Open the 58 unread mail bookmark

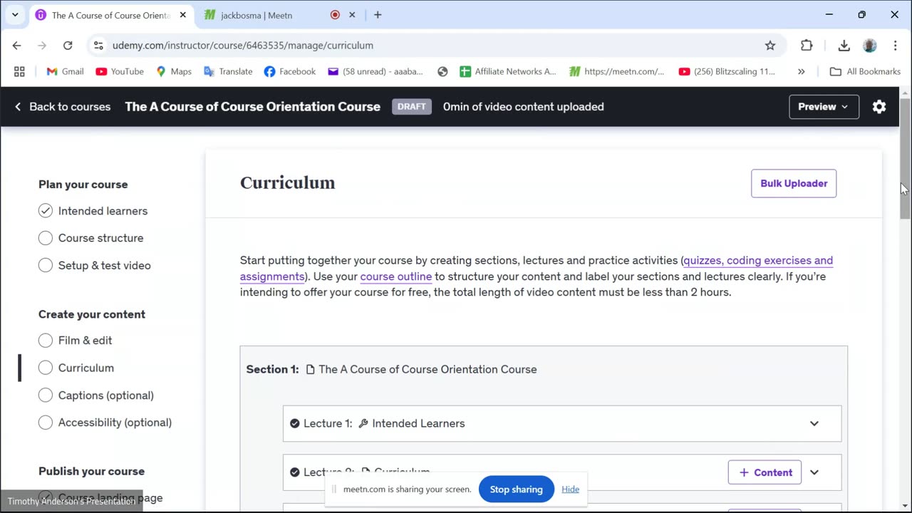point(375,71)
